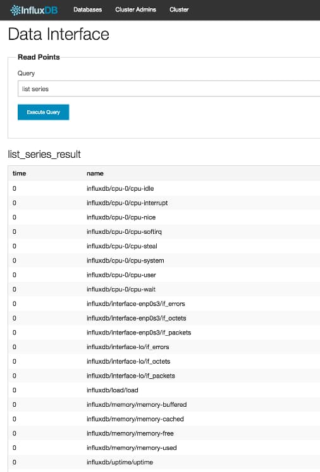Click the Data Interface page title
The height and width of the screenshot is (472, 320).
point(59,34)
